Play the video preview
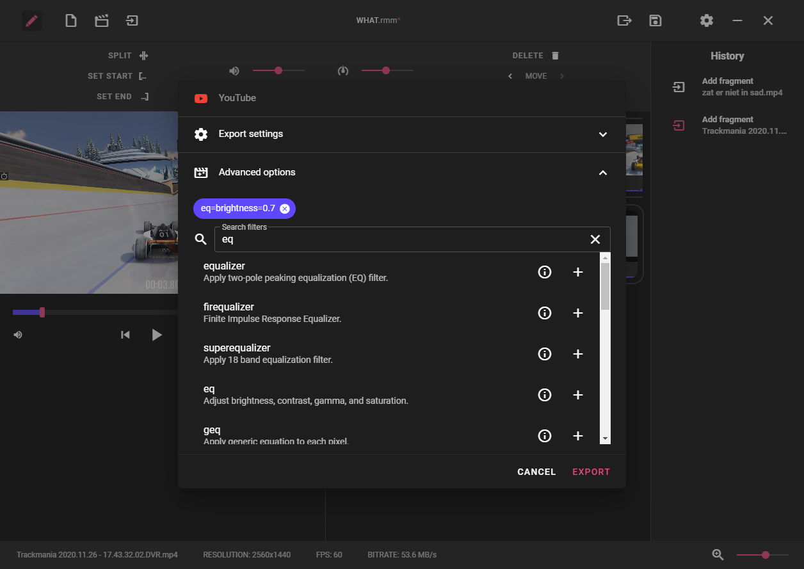The width and height of the screenshot is (804, 569). click(157, 335)
